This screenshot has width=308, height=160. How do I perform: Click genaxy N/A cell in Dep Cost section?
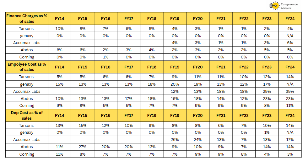290,132
